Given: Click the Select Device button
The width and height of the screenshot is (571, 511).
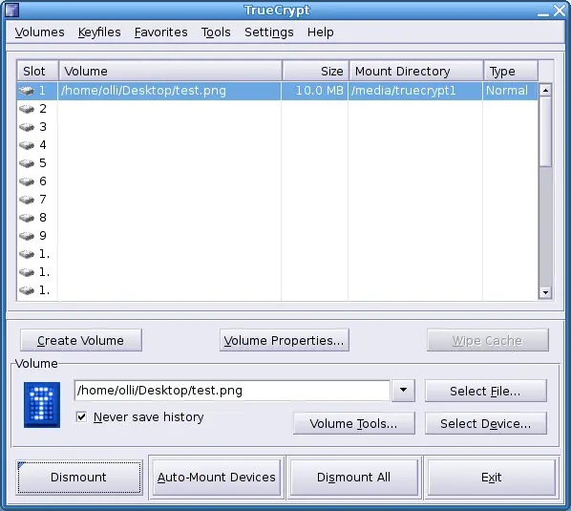Looking at the screenshot, I should pos(486,423).
